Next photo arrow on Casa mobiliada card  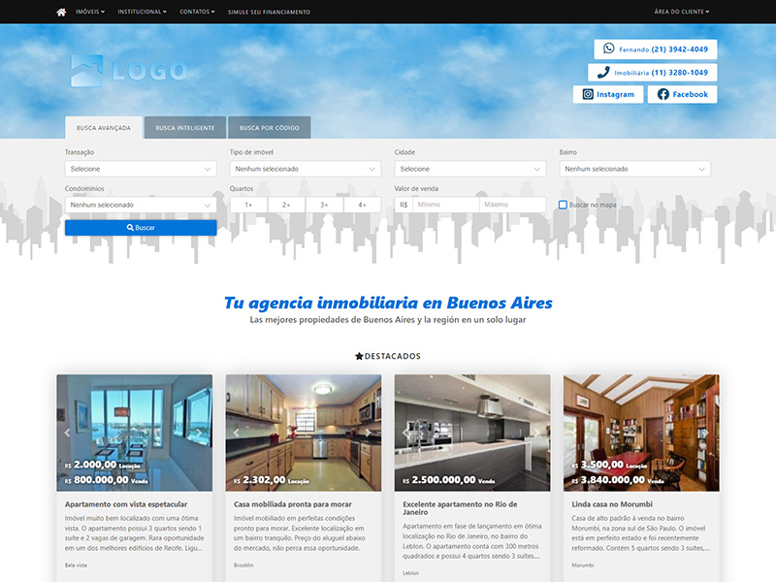click(370, 433)
